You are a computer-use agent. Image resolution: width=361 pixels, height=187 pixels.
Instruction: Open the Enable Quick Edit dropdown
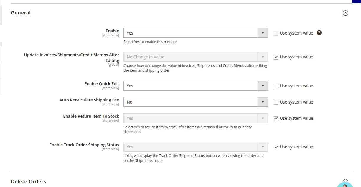tap(195, 86)
